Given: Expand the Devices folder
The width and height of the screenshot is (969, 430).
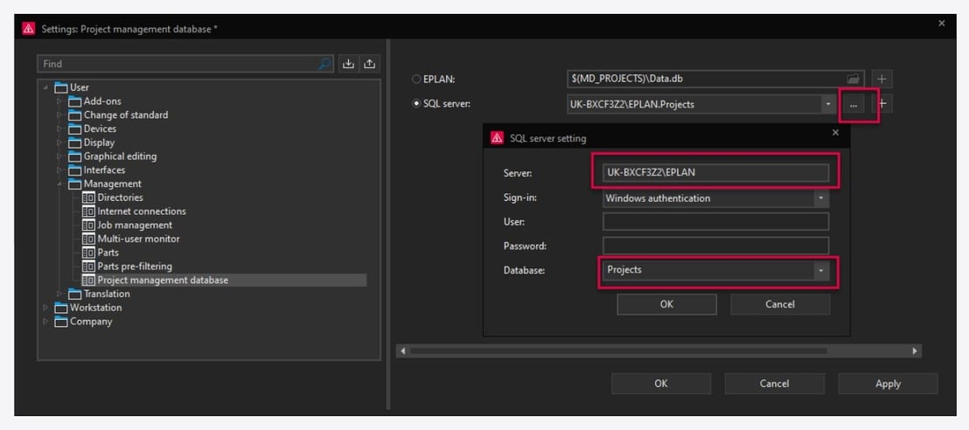Looking at the screenshot, I should click(60, 128).
